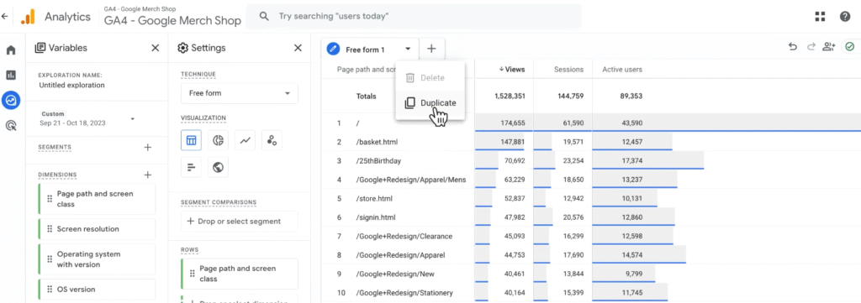Select the scatterplot visualization

[x=272, y=140]
